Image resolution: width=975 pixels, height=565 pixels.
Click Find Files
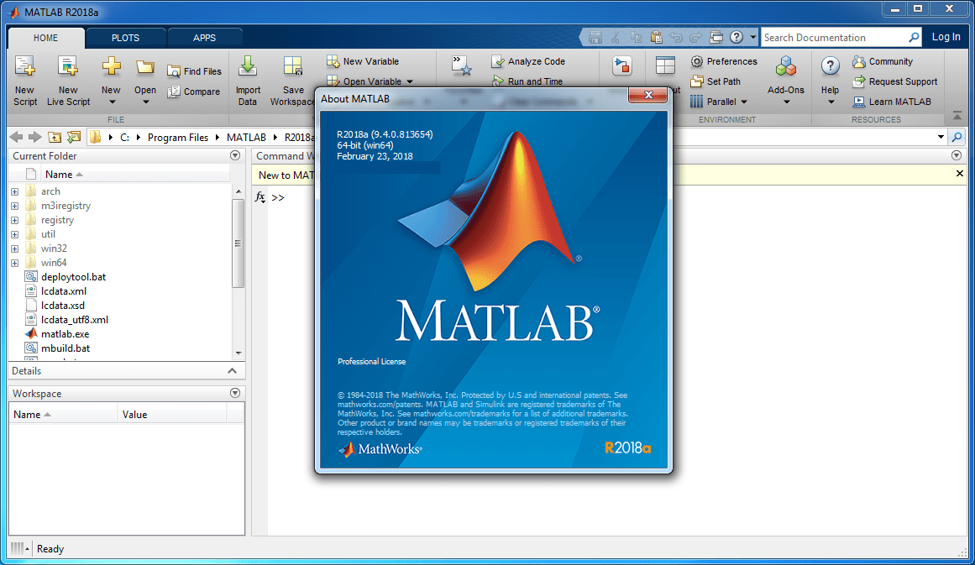pyautogui.click(x=194, y=71)
